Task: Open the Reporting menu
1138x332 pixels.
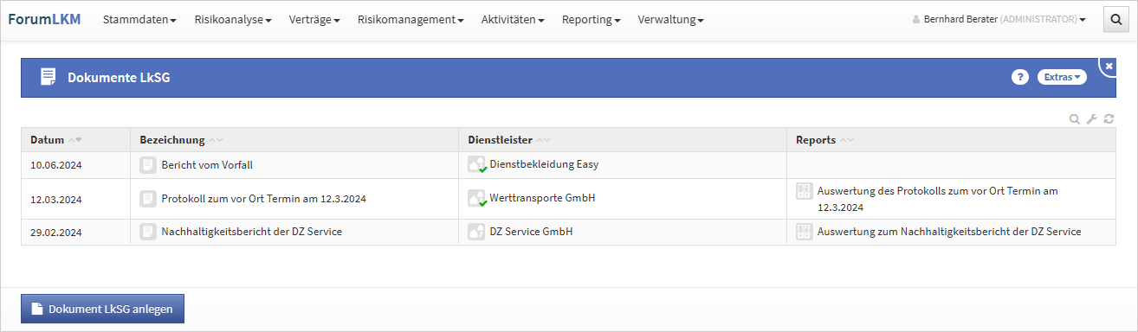Action: [x=592, y=19]
